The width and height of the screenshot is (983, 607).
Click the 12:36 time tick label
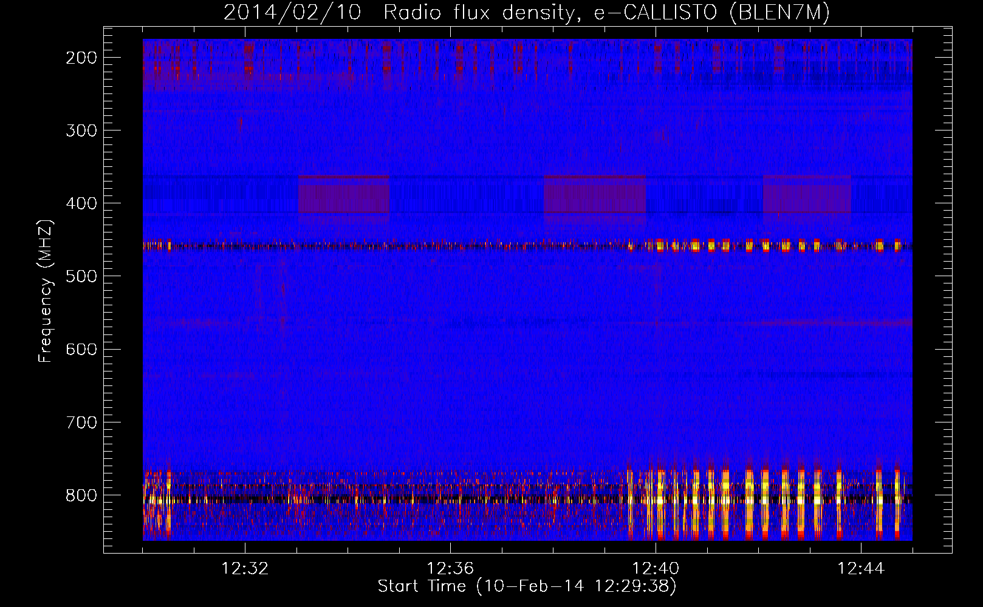pos(450,569)
